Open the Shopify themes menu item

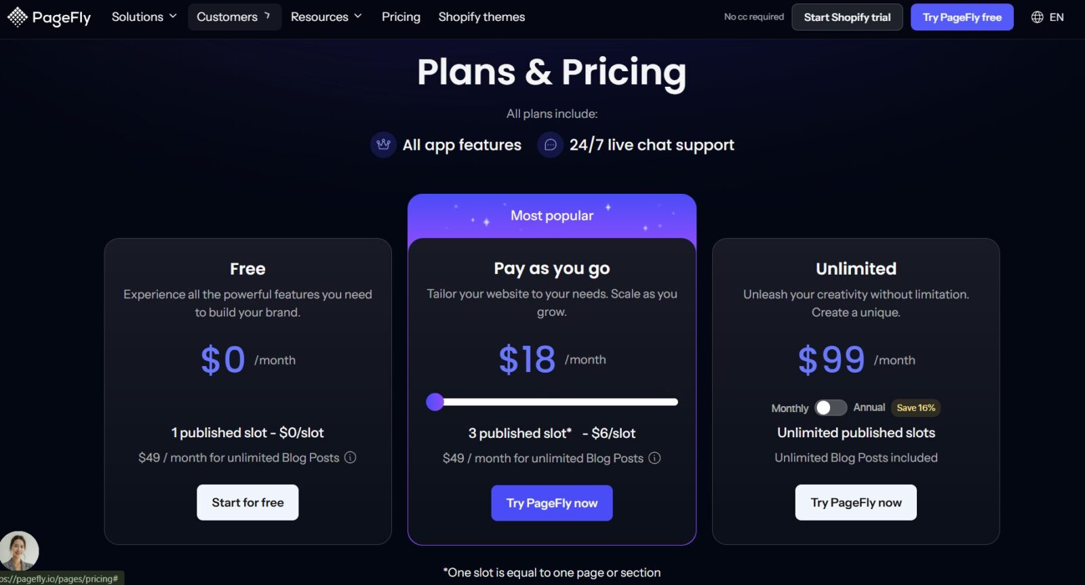(481, 16)
